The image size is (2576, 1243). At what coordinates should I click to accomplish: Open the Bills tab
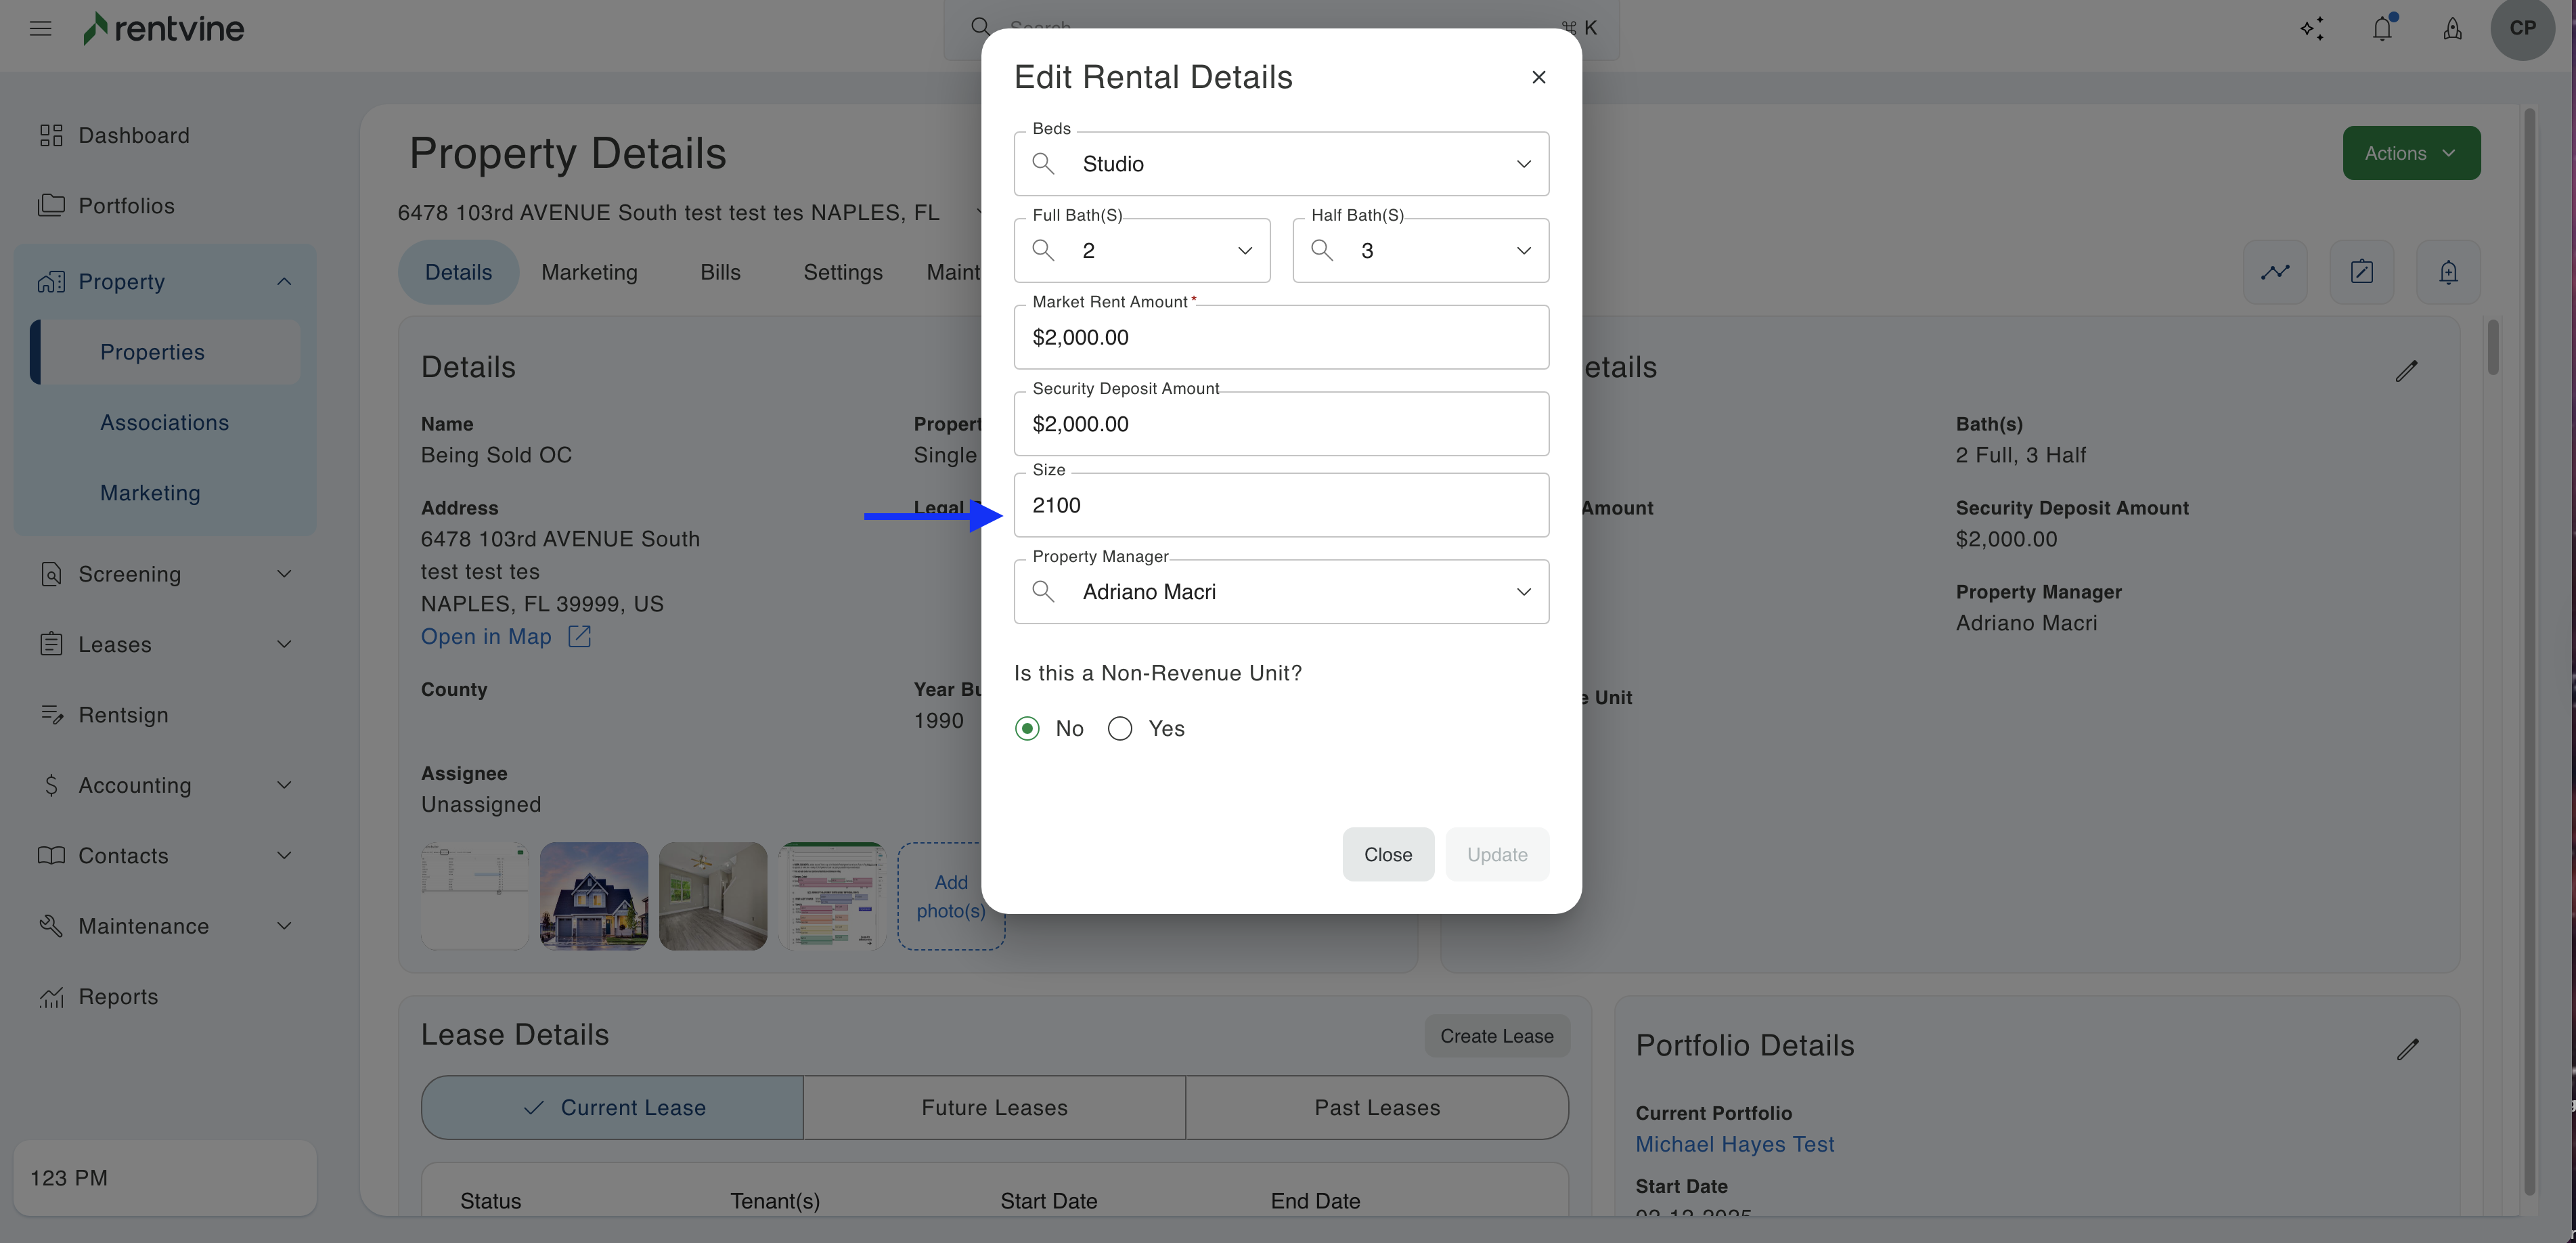(x=720, y=272)
